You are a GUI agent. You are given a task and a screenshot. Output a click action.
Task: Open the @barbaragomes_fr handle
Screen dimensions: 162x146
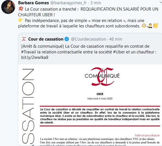click(x=69, y=3)
